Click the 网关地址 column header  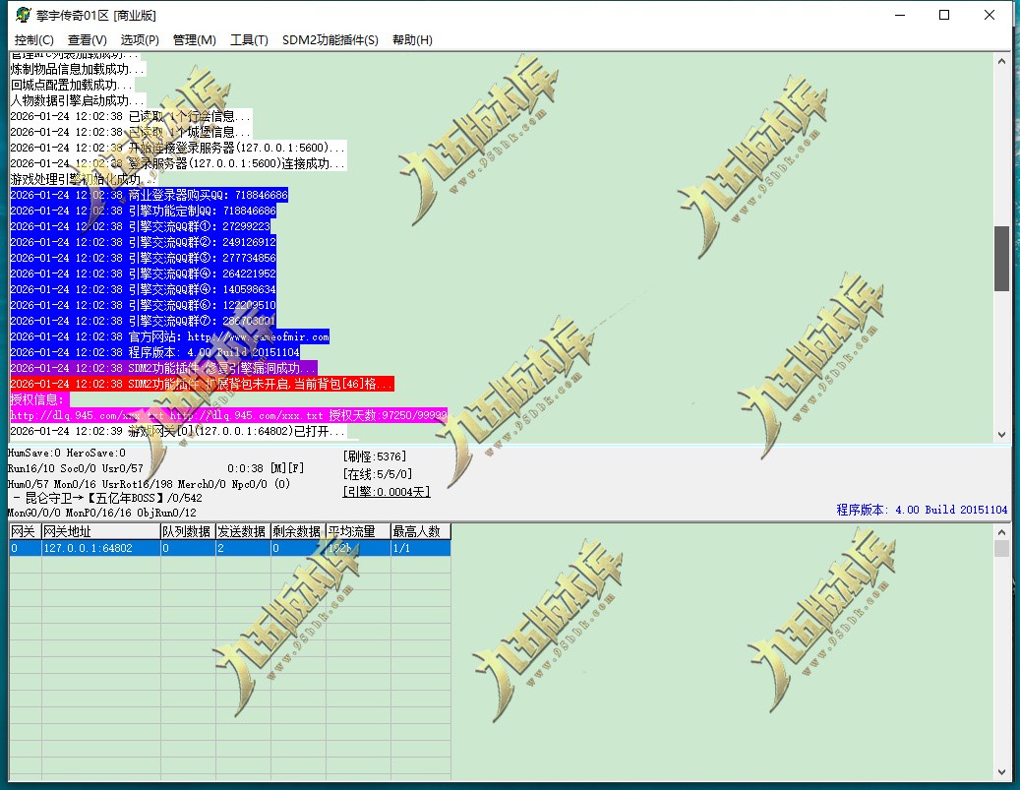101,531
